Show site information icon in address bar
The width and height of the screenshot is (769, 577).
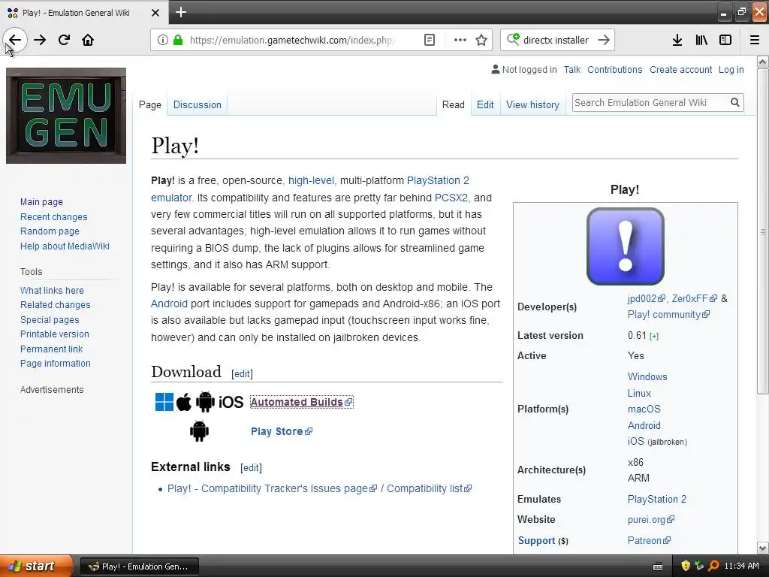click(x=163, y=40)
